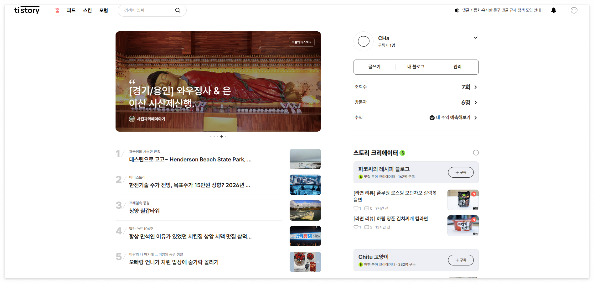Click the 글쓰기 button
Viewport: 594px width, 283px height.
pyautogui.click(x=374, y=67)
